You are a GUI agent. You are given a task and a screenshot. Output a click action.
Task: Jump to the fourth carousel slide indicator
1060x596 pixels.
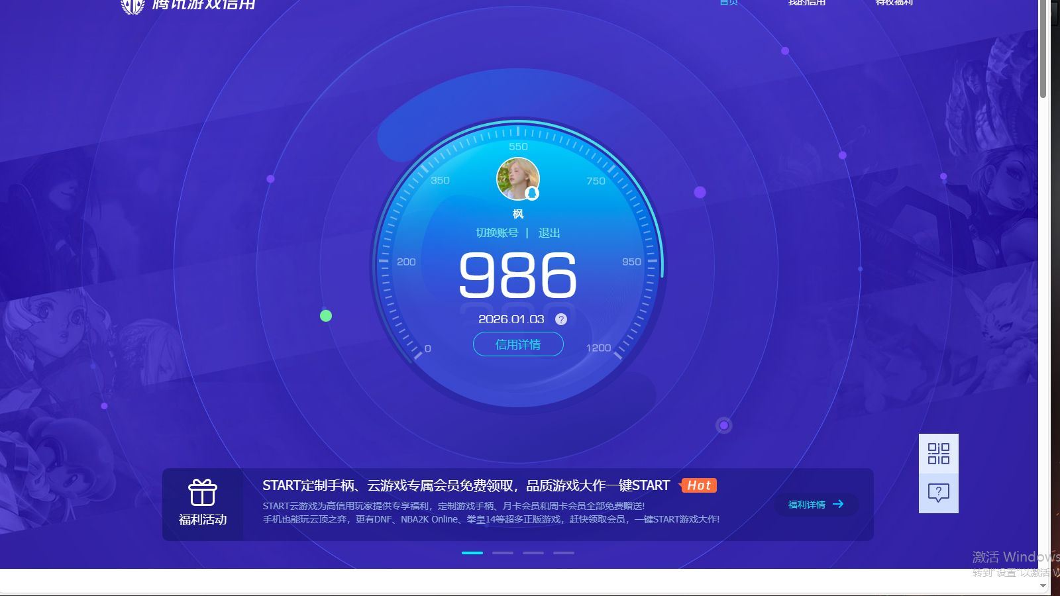point(564,552)
